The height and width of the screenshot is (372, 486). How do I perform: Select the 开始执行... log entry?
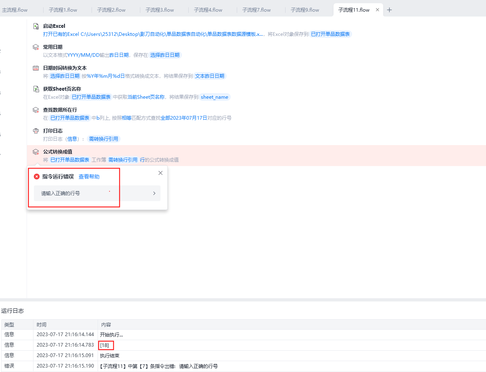click(243, 335)
